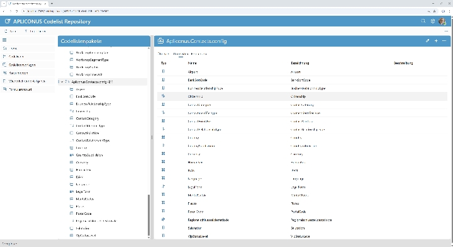The image size is (453, 247).
Task: Click the type icon of BankSortCode row
Action: point(163,80)
